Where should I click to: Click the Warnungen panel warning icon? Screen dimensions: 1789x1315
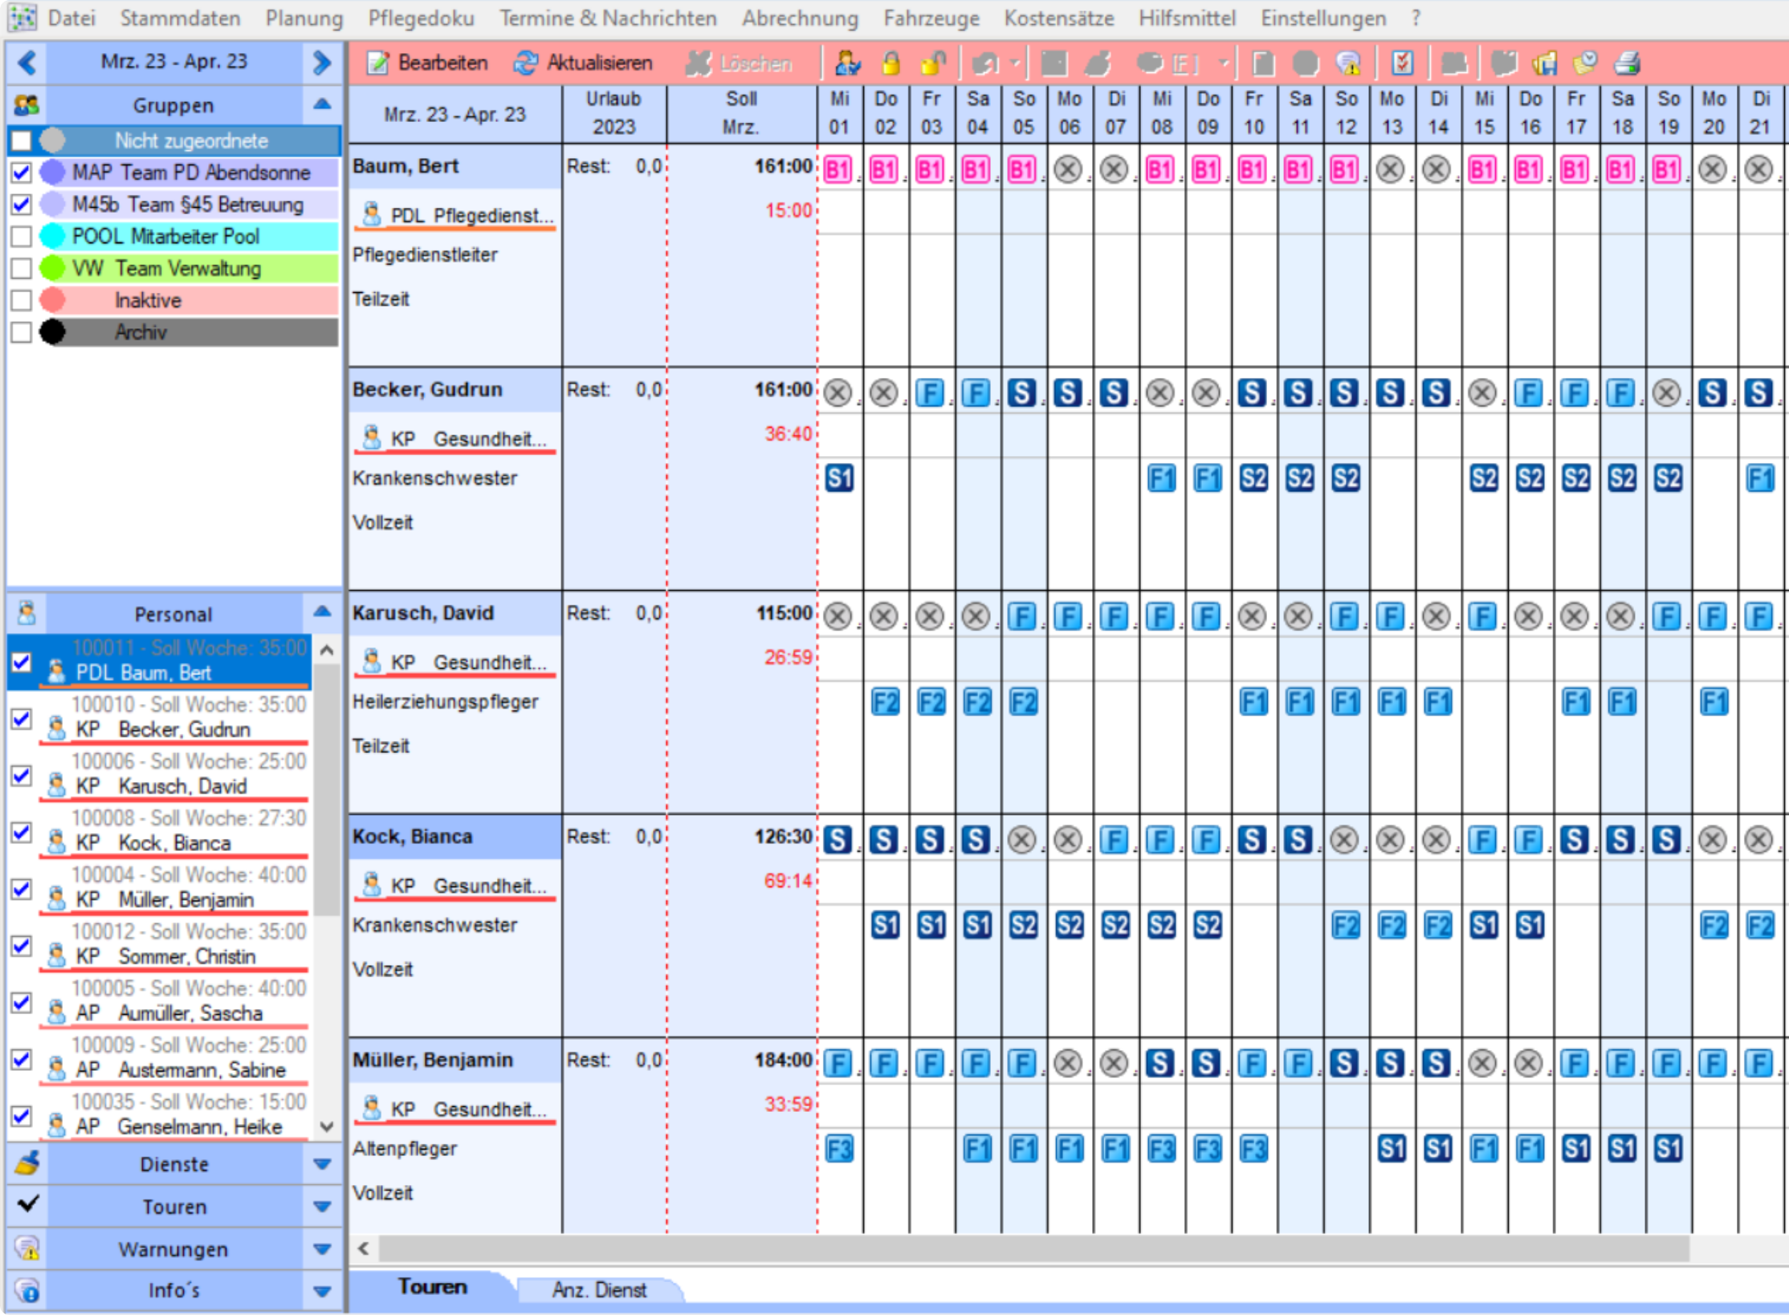pyautogui.click(x=27, y=1248)
